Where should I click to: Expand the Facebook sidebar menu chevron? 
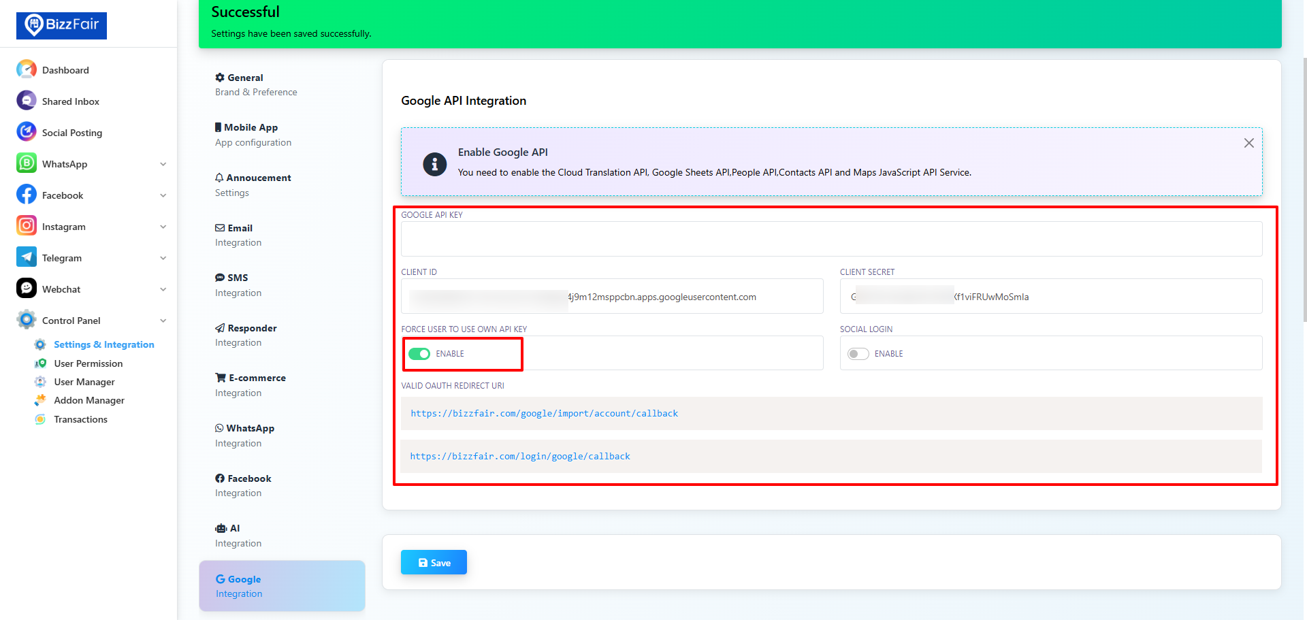(163, 195)
